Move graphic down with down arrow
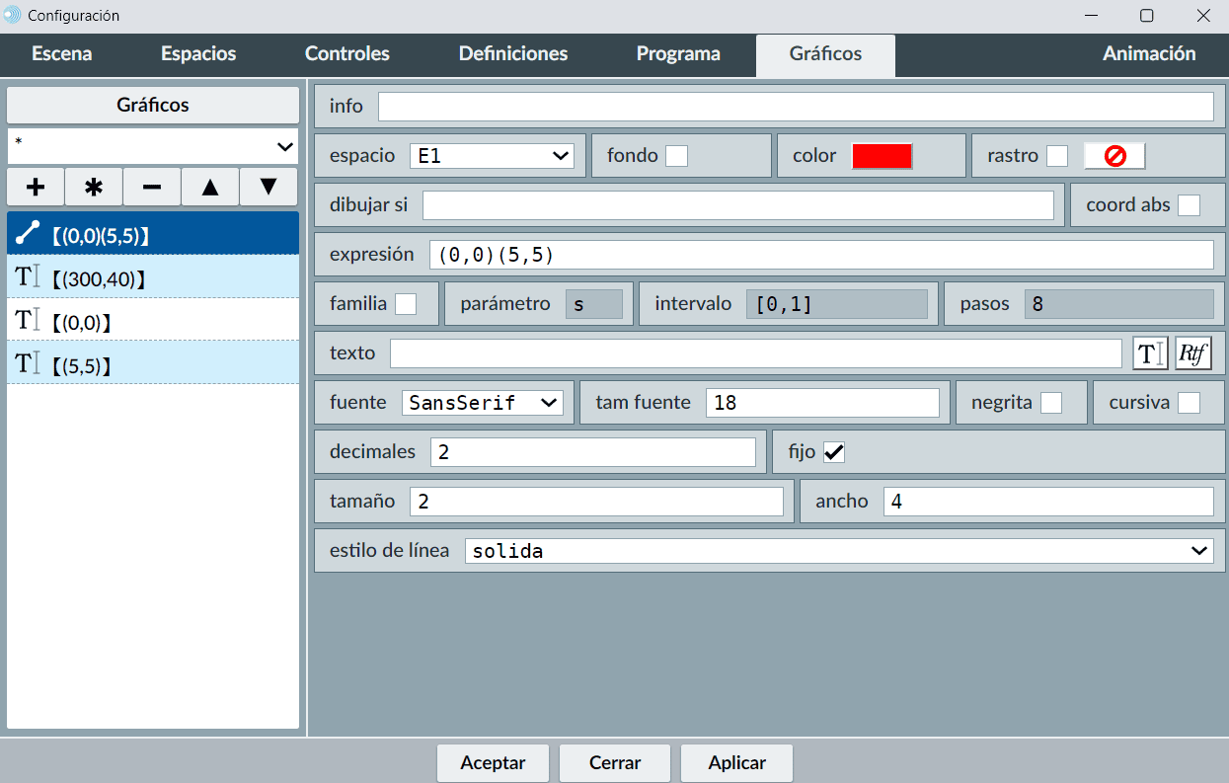The width and height of the screenshot is (1229, 783). tap(269, 187)
